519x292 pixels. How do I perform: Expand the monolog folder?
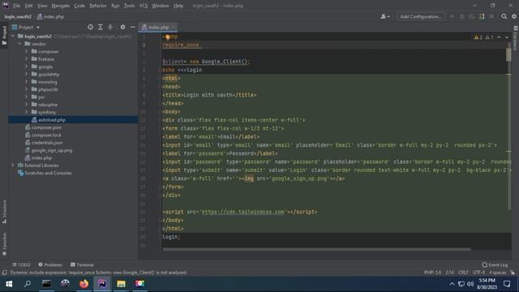(x=27, y=82)
